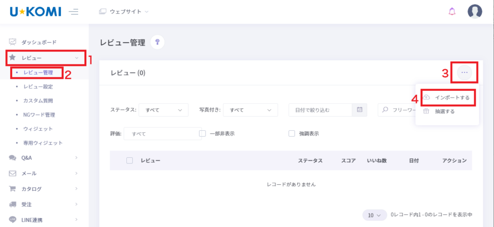Click the 日付で絞り込む date field
494x227 pixels.
(x=320, y=110)
